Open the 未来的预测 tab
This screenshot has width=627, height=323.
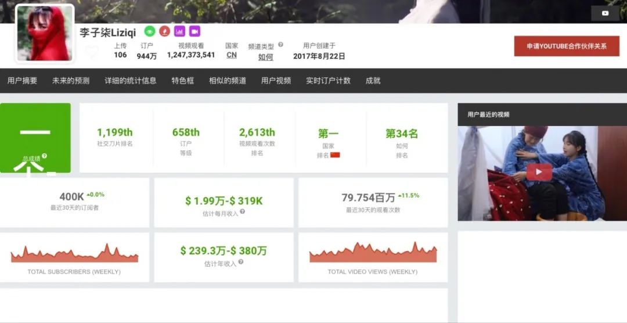point(71,80)
